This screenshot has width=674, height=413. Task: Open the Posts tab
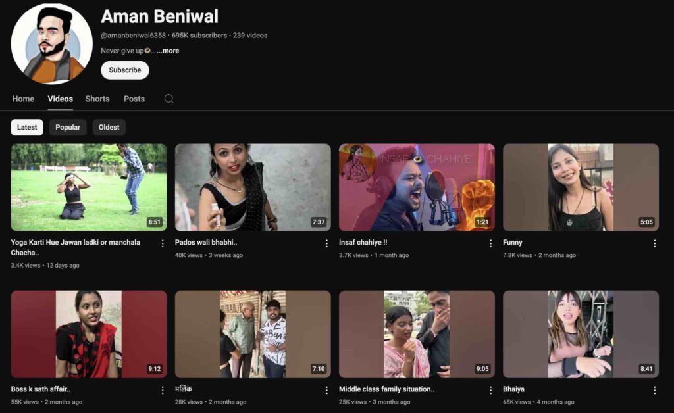coord(134,99)
